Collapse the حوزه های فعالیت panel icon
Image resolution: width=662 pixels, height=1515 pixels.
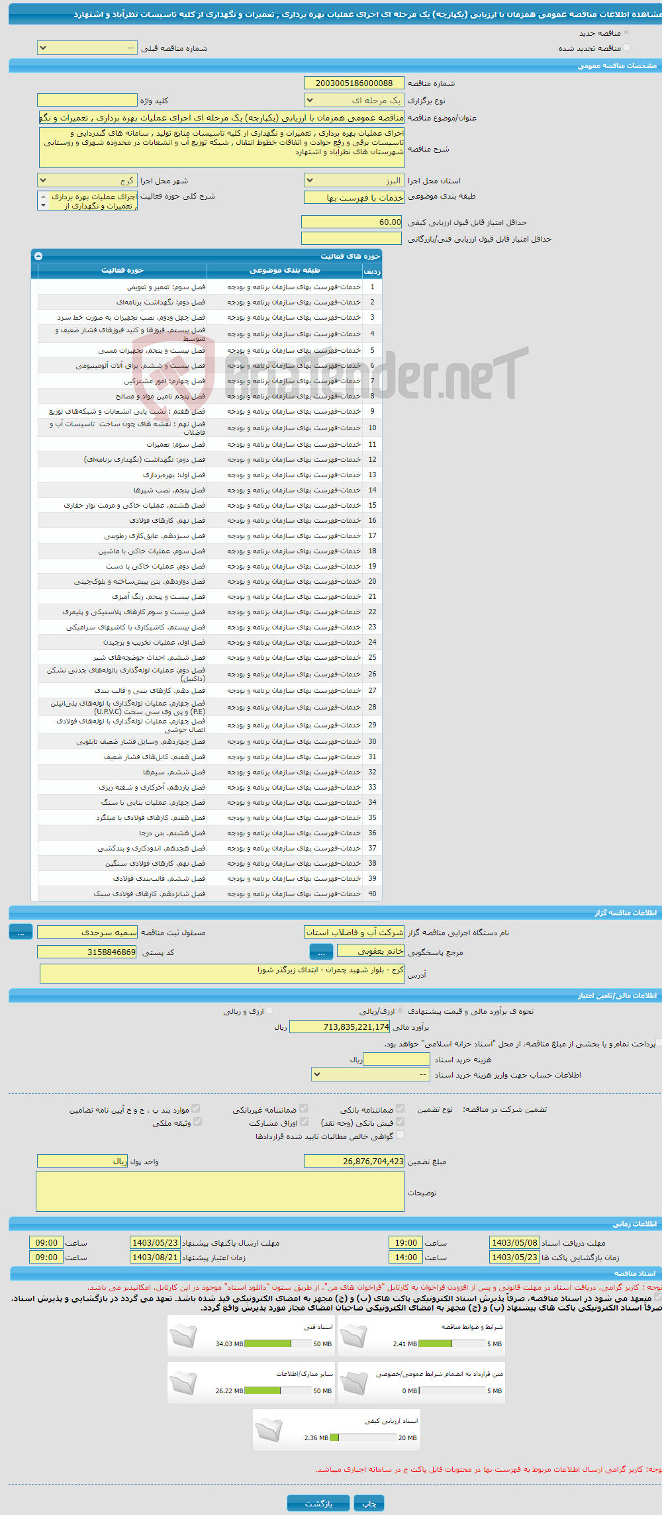tap(38, 256)
